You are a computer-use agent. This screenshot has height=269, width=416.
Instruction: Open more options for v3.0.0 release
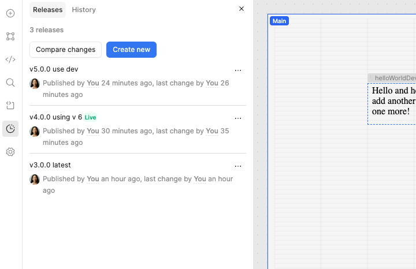click(x=238, y=166)
